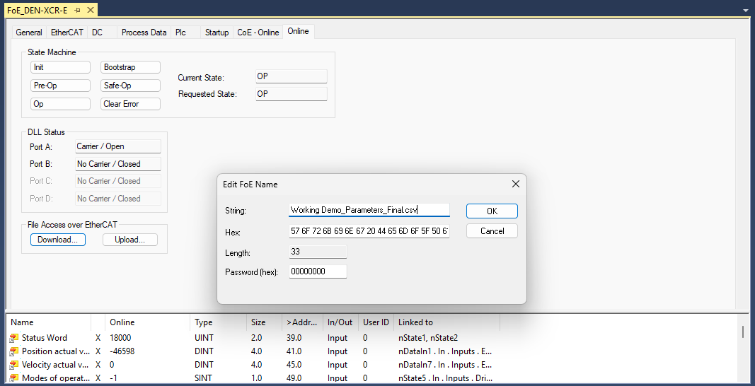Click the FoE Upload... button
755x386 pixels.
(130, 240)
